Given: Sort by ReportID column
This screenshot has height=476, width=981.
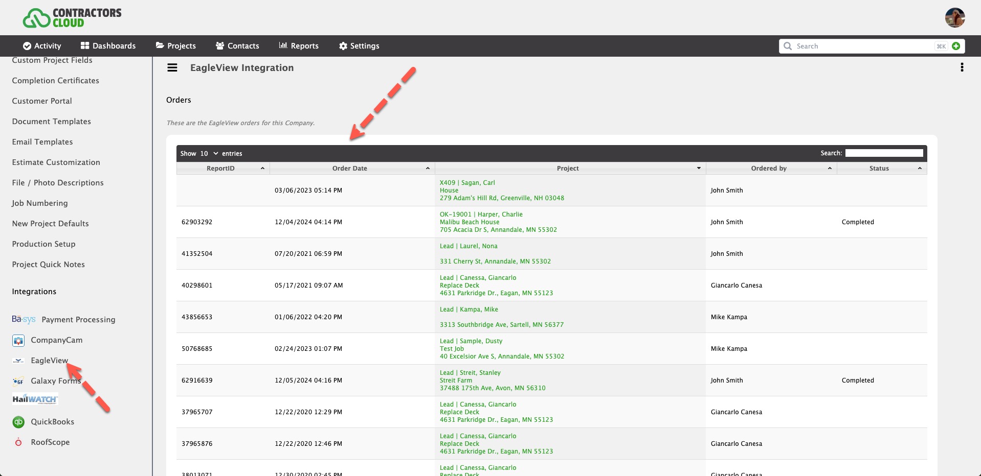Looking at the screenshot, I should (x=223, y=168).
